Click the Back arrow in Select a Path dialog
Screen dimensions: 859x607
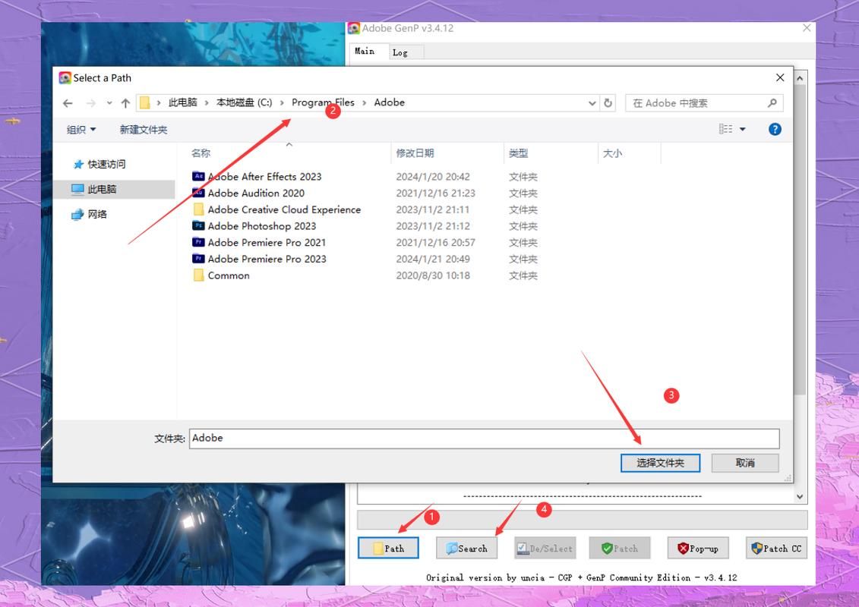(68, 103)
